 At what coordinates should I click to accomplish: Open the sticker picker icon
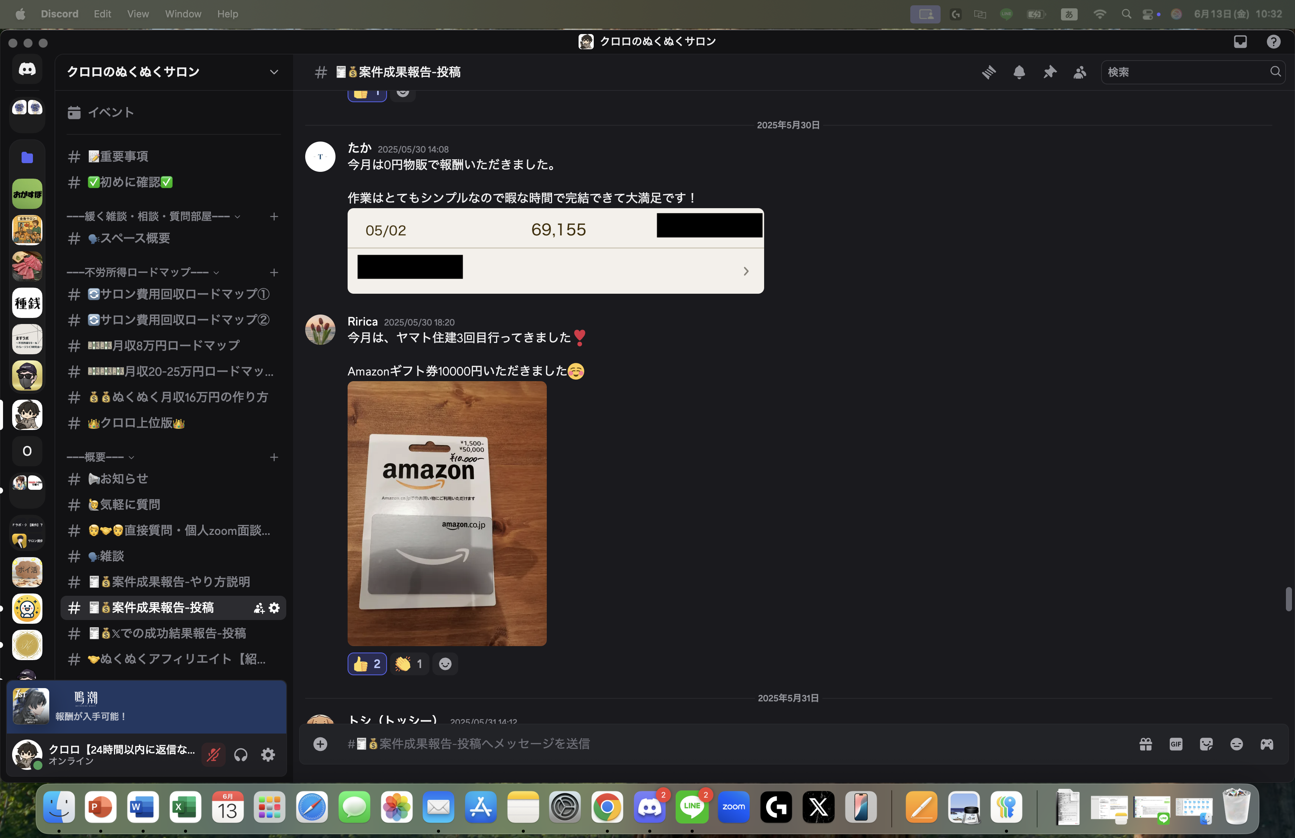(1206, 744)
